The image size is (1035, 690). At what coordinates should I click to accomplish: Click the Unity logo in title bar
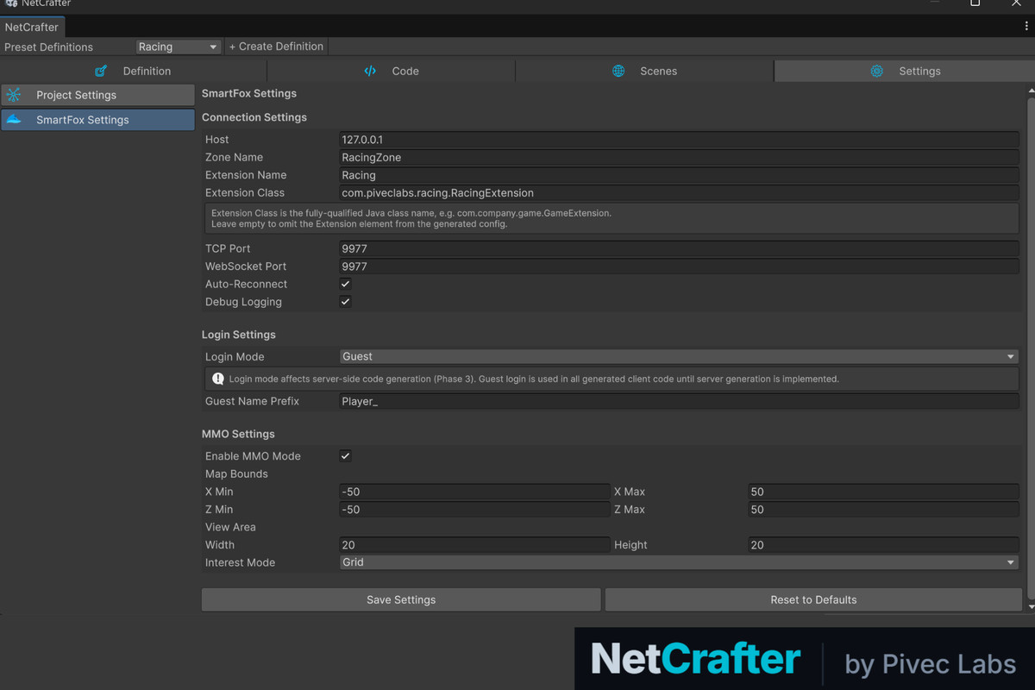pyautogui.click(x=11, y=3)
